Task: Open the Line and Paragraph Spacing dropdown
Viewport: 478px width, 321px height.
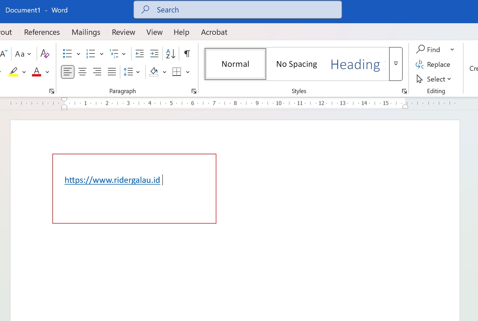Action: 131,72
